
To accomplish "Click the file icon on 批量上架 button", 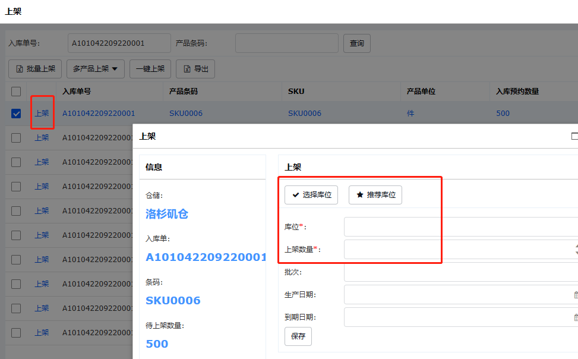I will point(20,69).
